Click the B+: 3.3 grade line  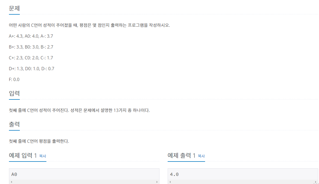[31, 47]
